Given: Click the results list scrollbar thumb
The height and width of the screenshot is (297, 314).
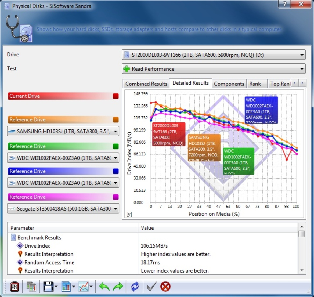Looking at the screenshot, I should pos(302,234).
